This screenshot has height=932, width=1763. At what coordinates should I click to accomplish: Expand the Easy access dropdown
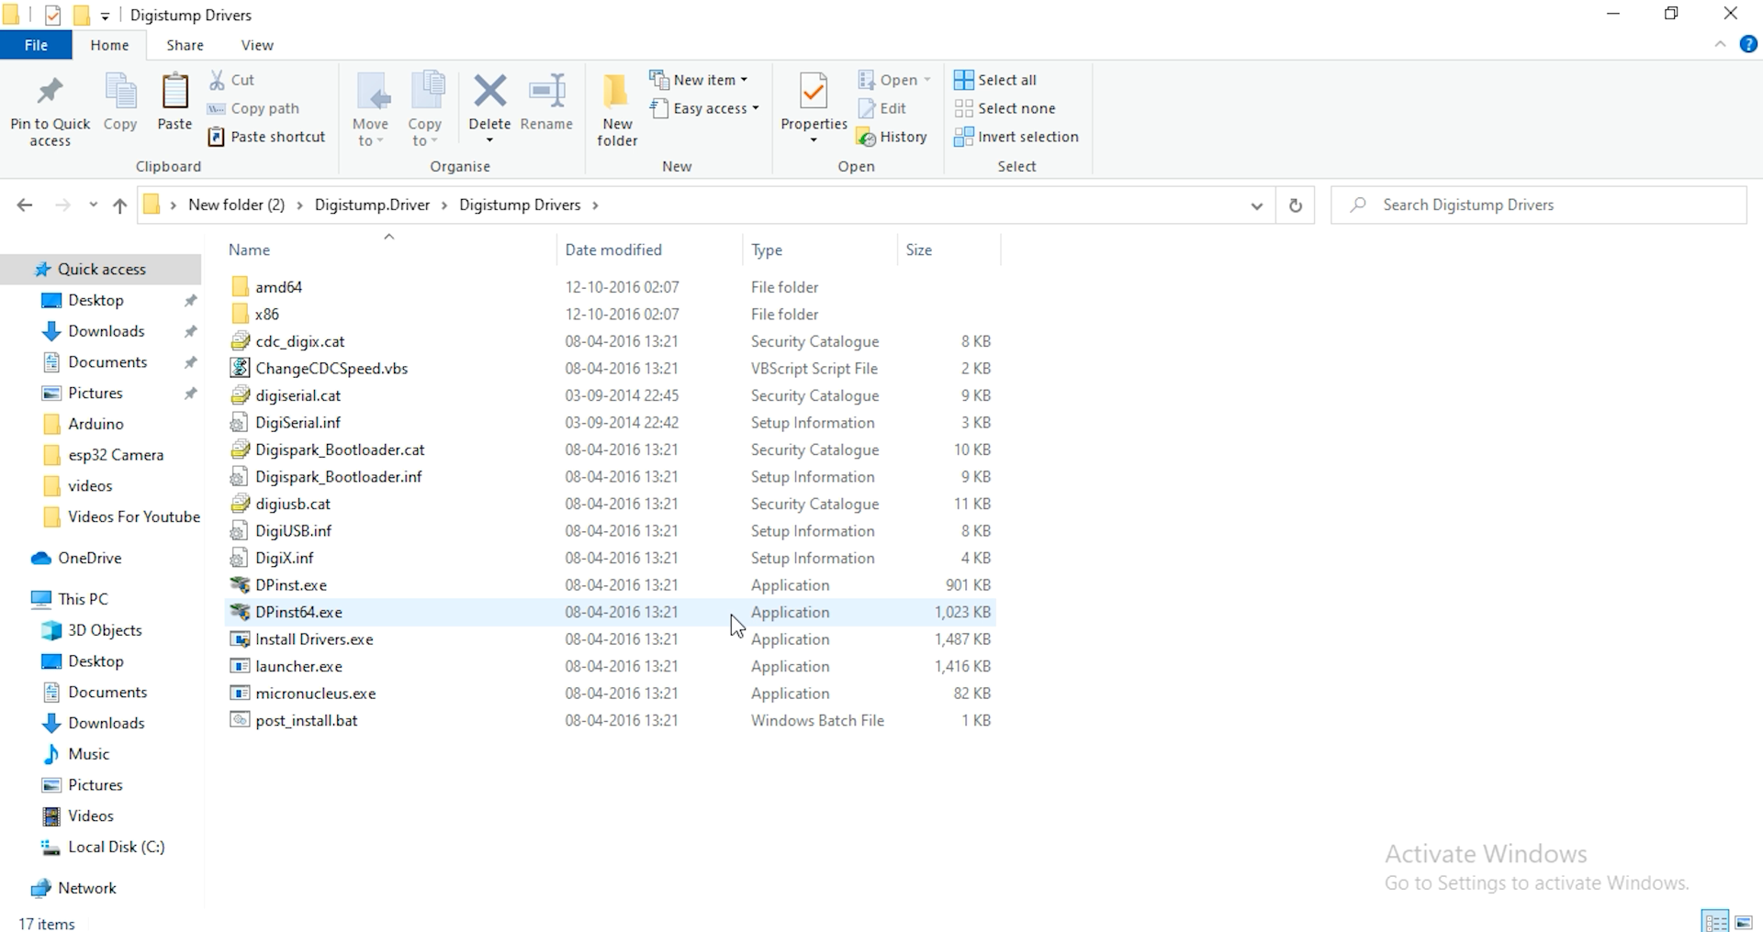704,108
